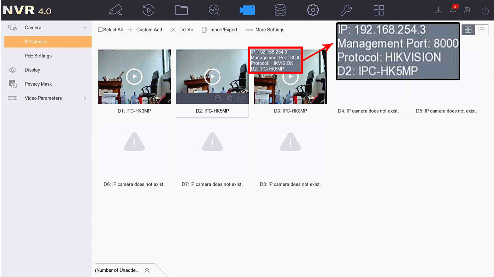Open File Management folder icon
494x277 pixels.
point(181,10)
